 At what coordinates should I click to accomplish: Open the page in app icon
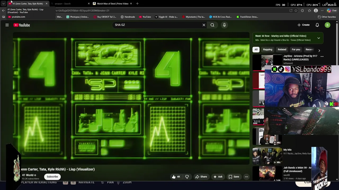(x=291, y=11)
